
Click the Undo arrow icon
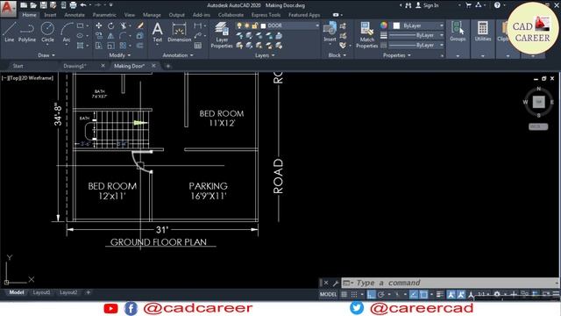click(83, 5)
